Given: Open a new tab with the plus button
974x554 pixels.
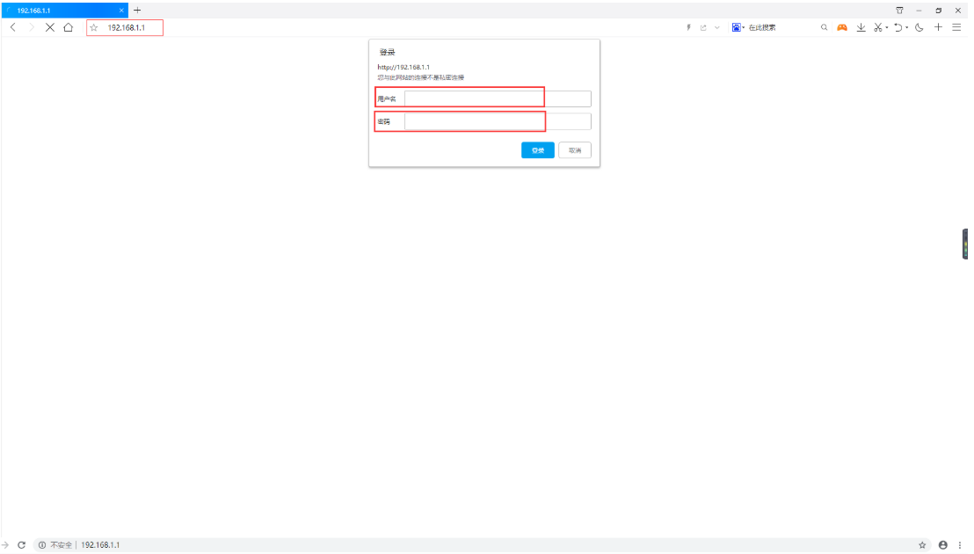Looking at the screenshot, I should coord(137,10).
